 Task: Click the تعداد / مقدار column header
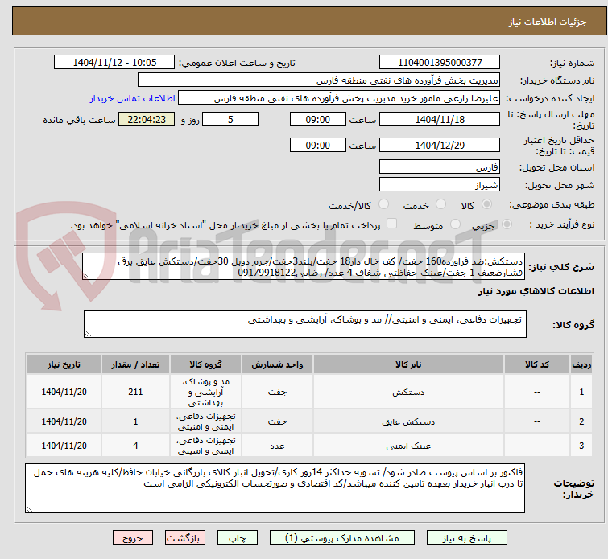pos(135,364)
